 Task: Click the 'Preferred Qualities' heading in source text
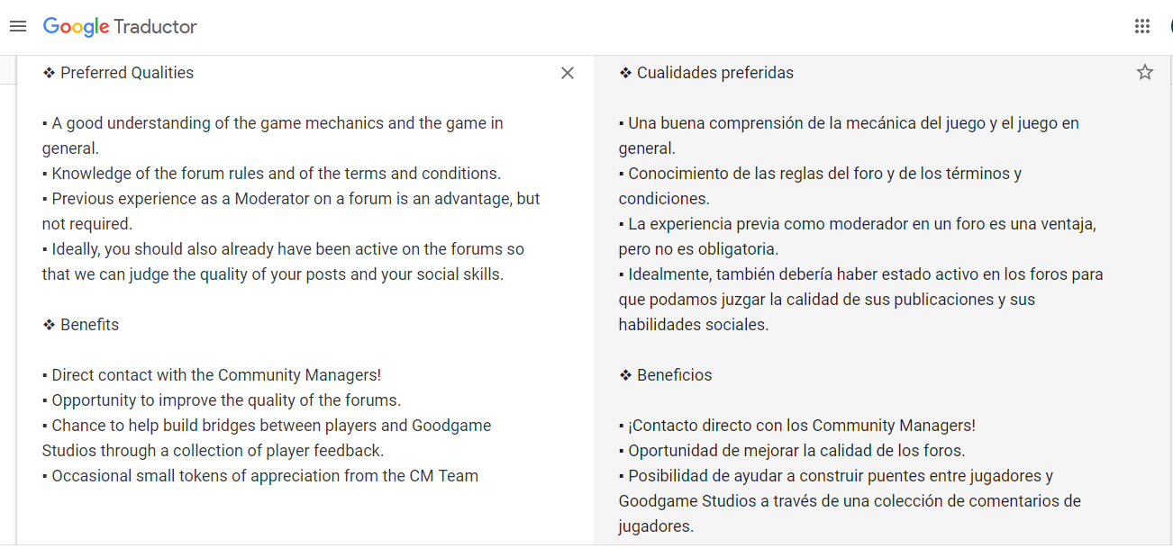pos(126,73)
